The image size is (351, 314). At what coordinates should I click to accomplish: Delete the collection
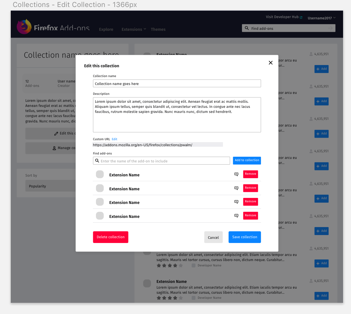110,237
